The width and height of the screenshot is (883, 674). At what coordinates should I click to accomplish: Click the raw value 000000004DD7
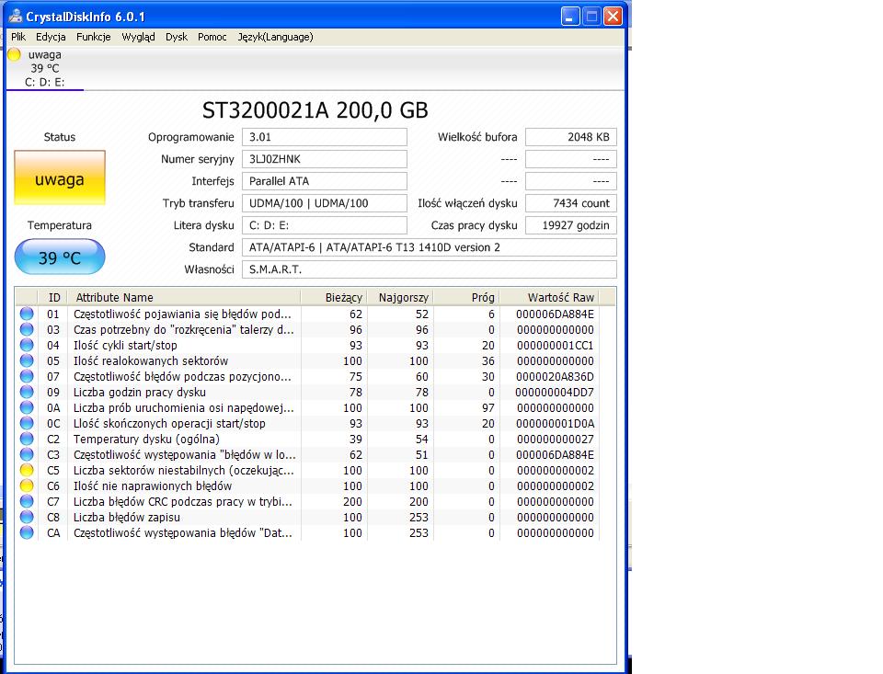click(x=555, y=392)
